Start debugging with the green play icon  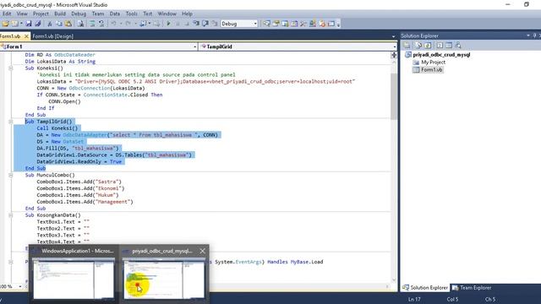coord(169,24)
